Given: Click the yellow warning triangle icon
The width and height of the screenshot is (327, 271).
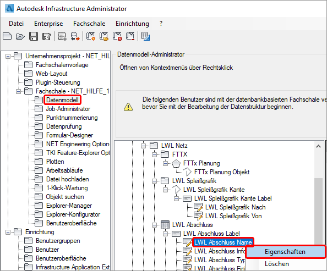Looking at the screenshot, I should point(128,107).
